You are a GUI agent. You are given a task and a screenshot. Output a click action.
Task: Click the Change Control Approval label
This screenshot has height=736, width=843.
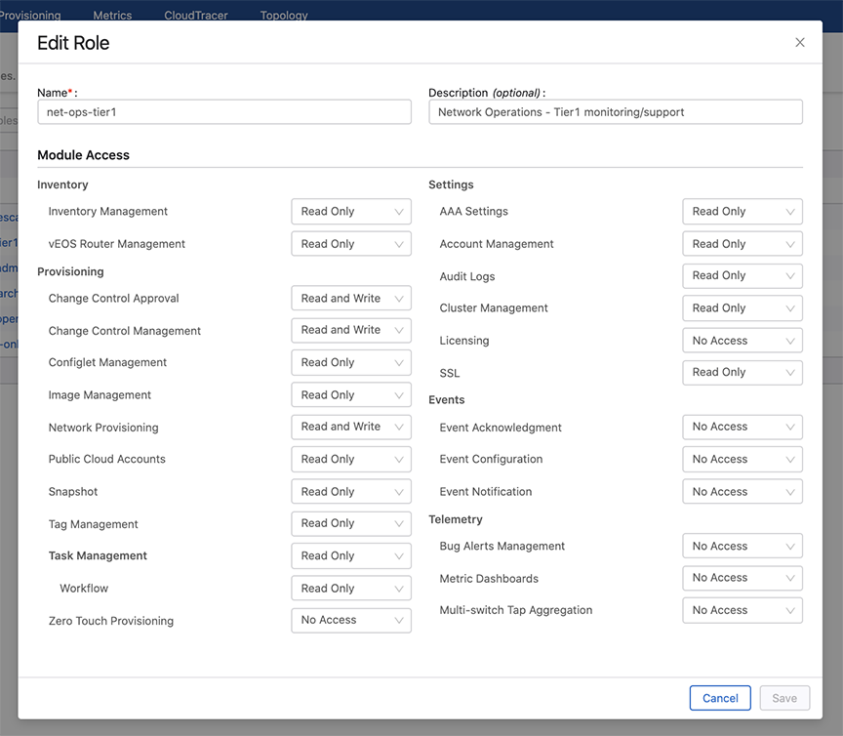pyautogui.click(x=113, y=298)
